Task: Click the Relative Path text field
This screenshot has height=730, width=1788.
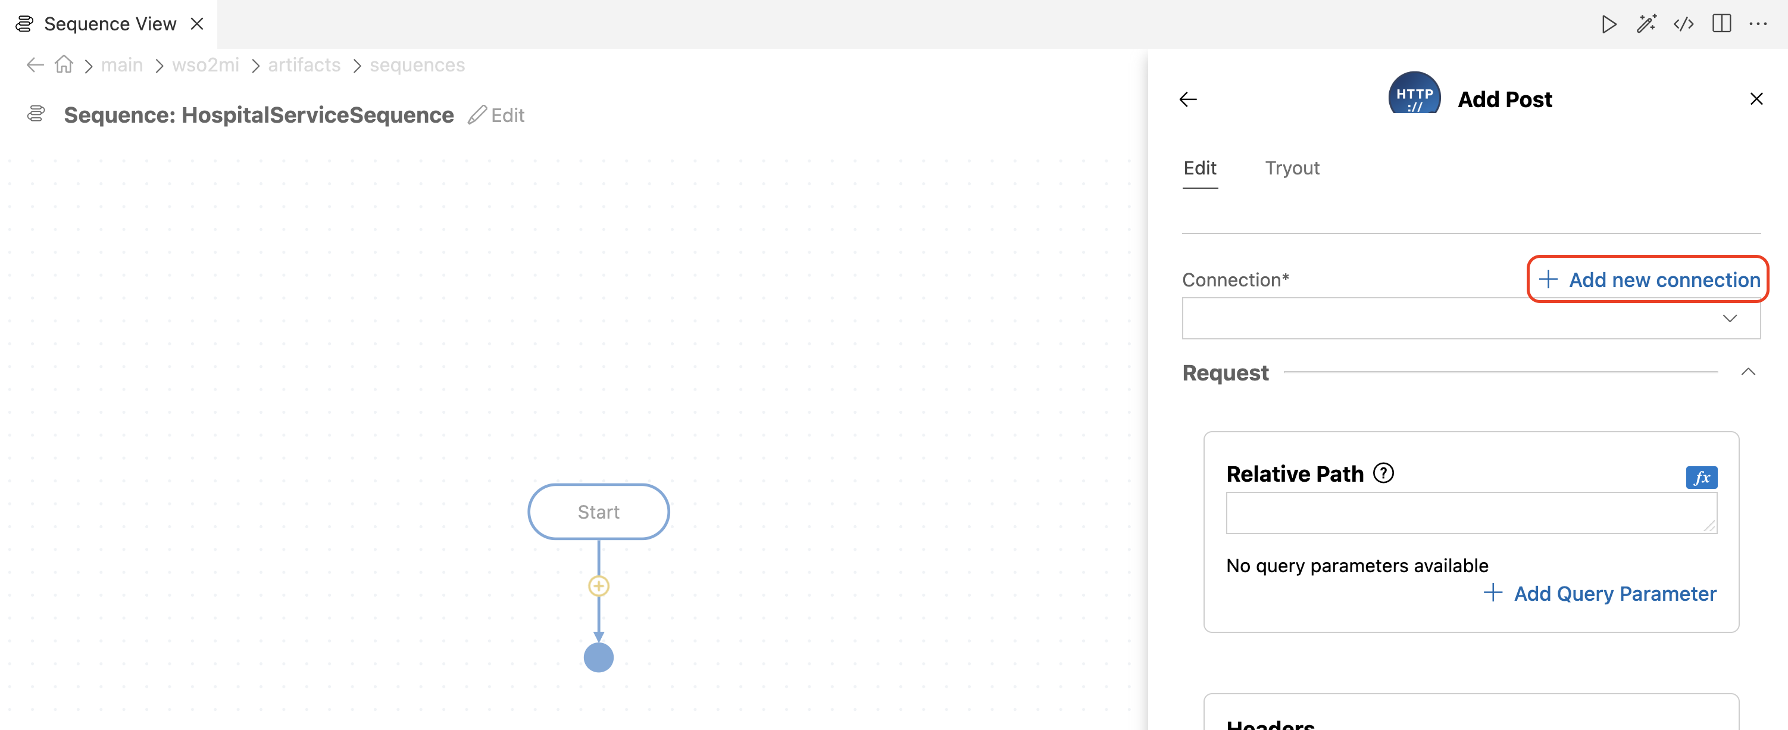Action: [1471, 513]
